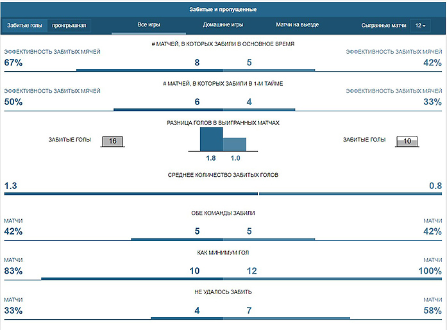This screenshot has height=330, width=447.
Task: Select the "Забитые голы" toggle button
Action: [x=24, y=26]
